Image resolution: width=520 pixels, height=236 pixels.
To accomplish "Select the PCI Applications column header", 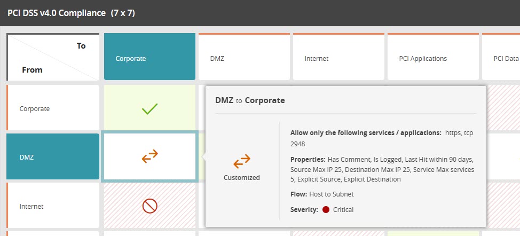I will click(433, 58).
